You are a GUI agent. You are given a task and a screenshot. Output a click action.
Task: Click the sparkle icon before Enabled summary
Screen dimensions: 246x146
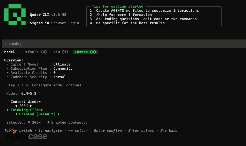[x=48, y=122]
